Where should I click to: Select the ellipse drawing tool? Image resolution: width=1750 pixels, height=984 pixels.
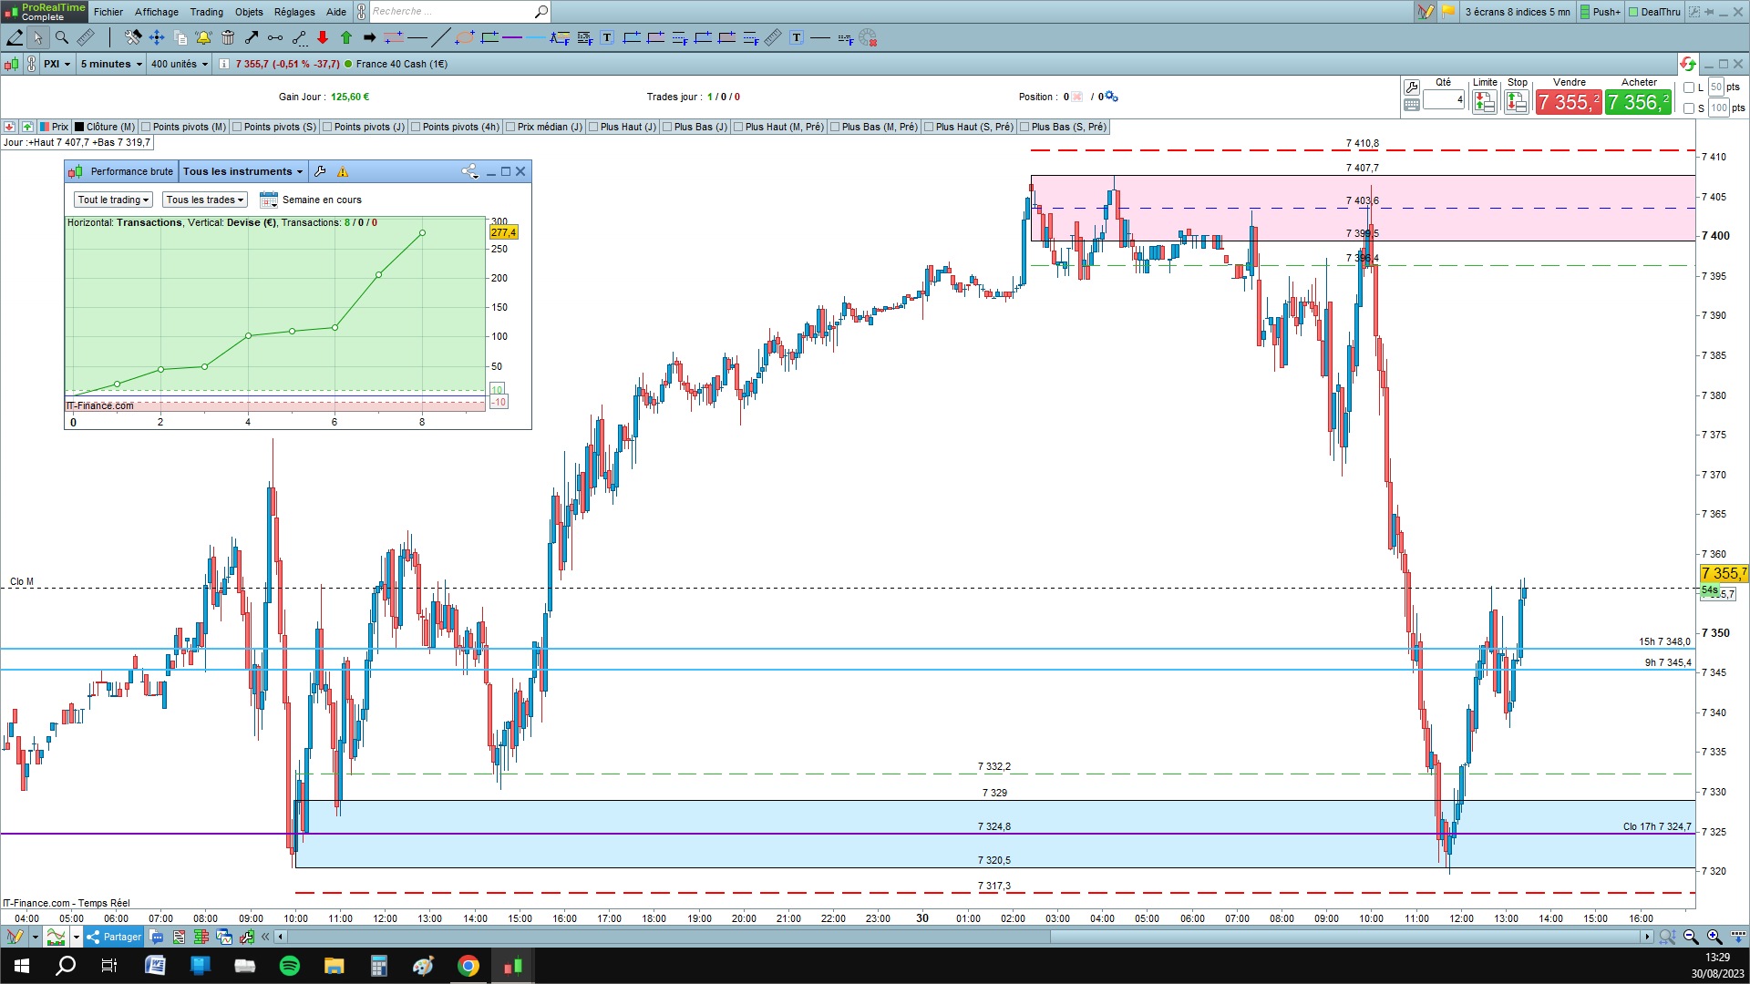tap(465, 37)
